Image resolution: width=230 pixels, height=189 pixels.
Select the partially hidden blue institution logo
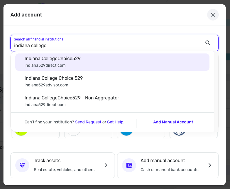coord(126,134)
